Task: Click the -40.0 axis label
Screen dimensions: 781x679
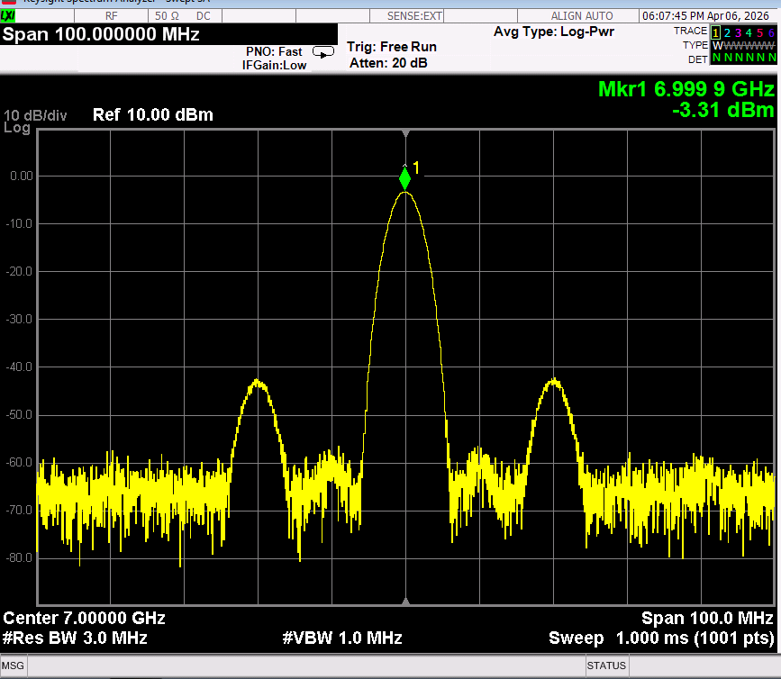Action: tap(19, 367)
